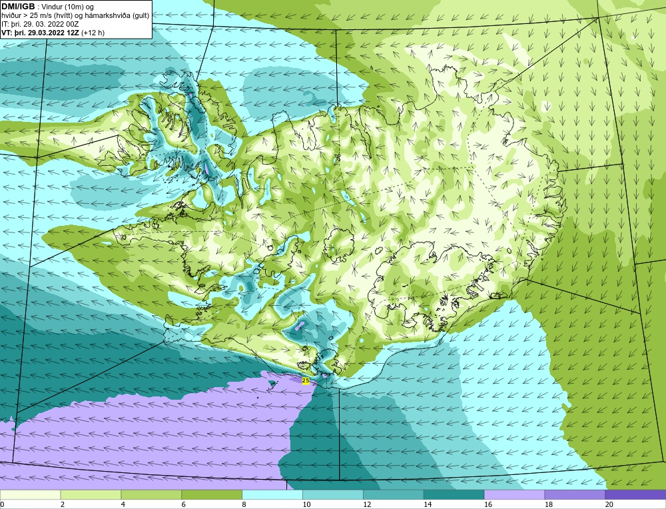
Task: Click the 'IT: þri. 29. 03. 2022 00Z' line
Action: click(40, 24)
